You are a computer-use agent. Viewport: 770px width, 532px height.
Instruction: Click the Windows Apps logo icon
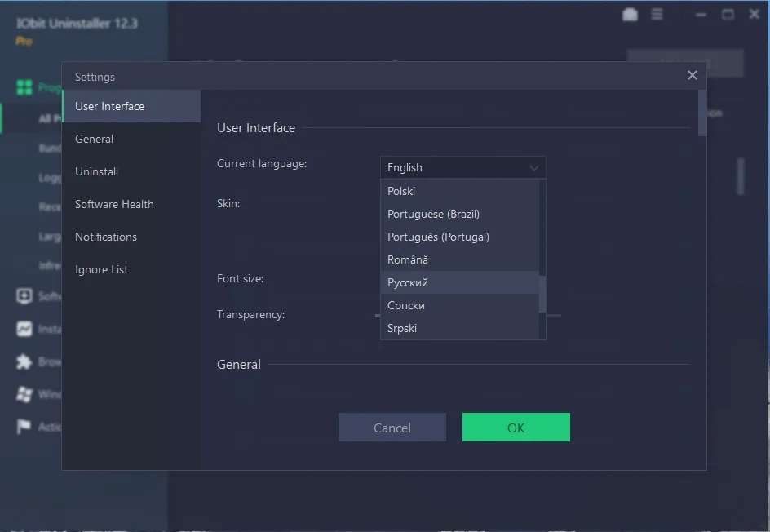click(24, 394)
